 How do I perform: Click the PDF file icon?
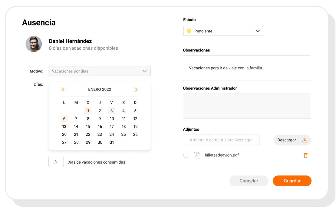coord(197,155)
